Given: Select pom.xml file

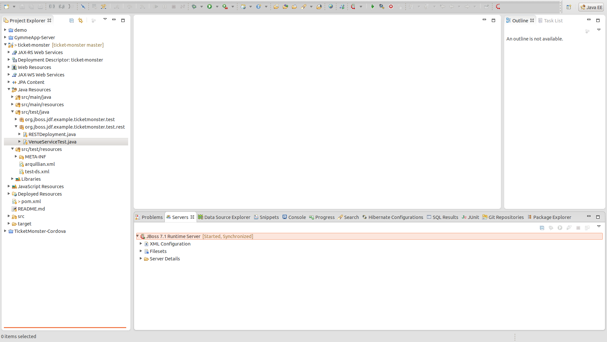Looking at the screenshot, I should (31, 201).
